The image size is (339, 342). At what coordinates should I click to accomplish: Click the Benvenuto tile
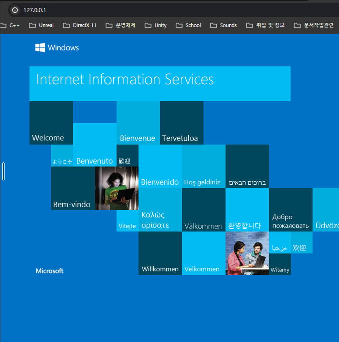coord(95,144)
